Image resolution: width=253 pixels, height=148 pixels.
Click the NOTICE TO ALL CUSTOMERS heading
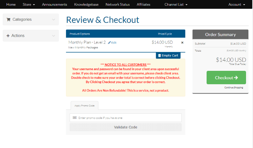[125, 65]
